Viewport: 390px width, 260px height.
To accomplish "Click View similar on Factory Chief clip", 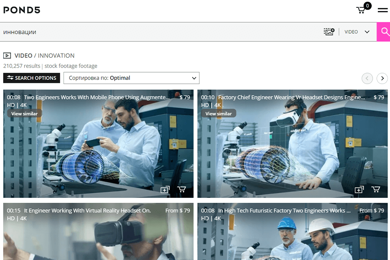I will click(219, 114).
